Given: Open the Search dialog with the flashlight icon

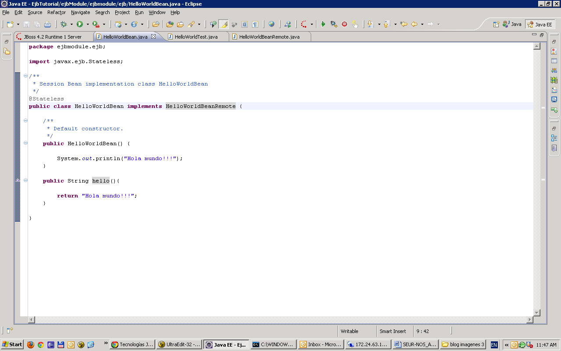Looking at the screenshot, I should 192,24.
